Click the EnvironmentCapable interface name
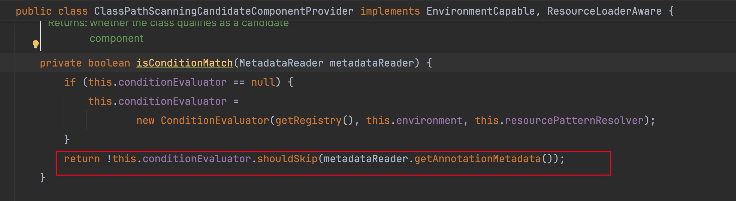 tap(480, 11)
